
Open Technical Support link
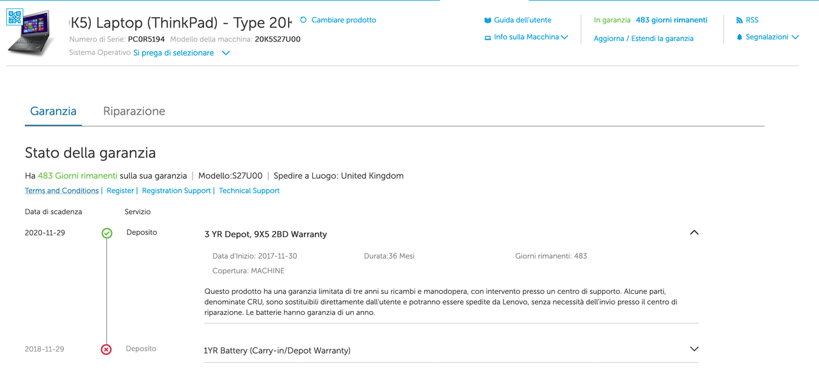click(x=249, y=190)
